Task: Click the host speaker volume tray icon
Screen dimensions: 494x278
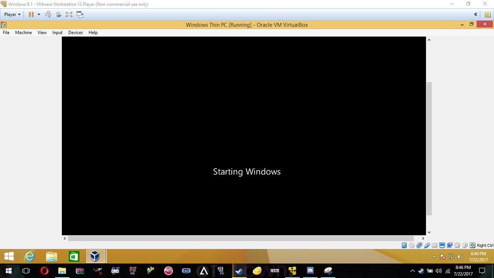Action: [438, 271]
